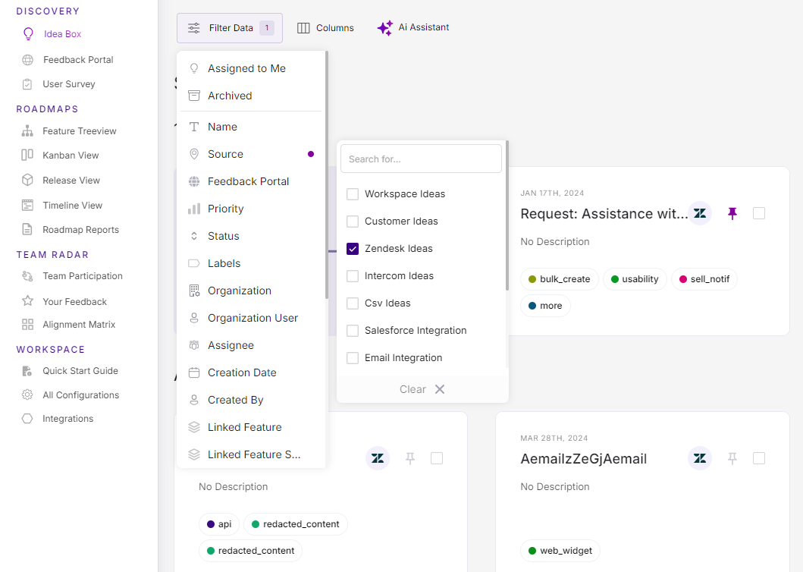Viewport: 803px width, 572px height.
Task: Enable the Workspace Ideas filter
Action: coord(352,193)
